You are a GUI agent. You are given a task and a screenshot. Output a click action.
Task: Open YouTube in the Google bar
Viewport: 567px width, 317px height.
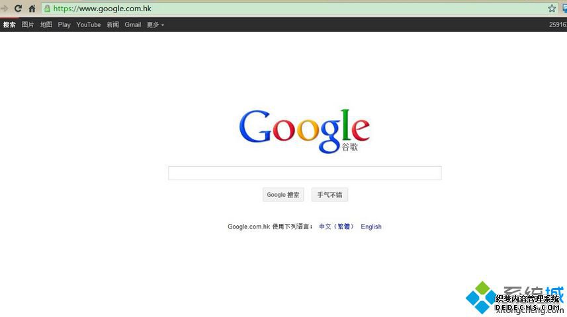click(x=88, y=24)
